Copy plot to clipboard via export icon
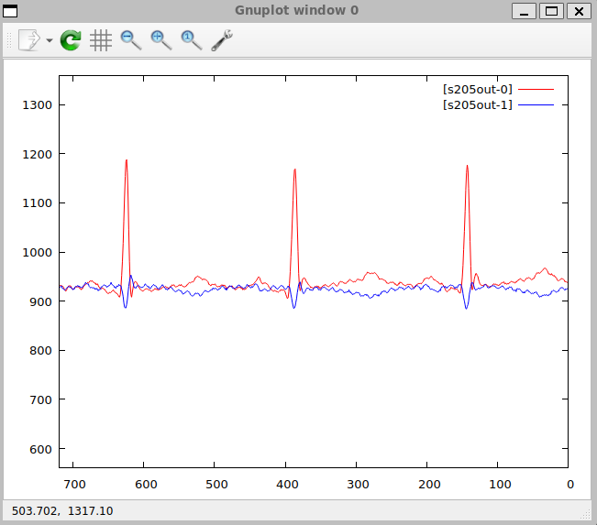Viewport: 597px width, 525px height. (29, 39)
